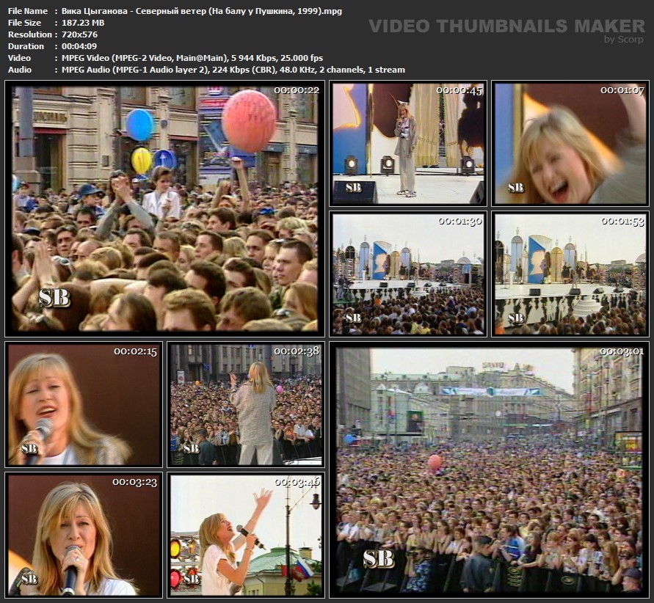Click the SB logo in the 00:02:38 frame
Image resolution: width=654 pixels, height=603 pixels.
click(x=191, y=449)
